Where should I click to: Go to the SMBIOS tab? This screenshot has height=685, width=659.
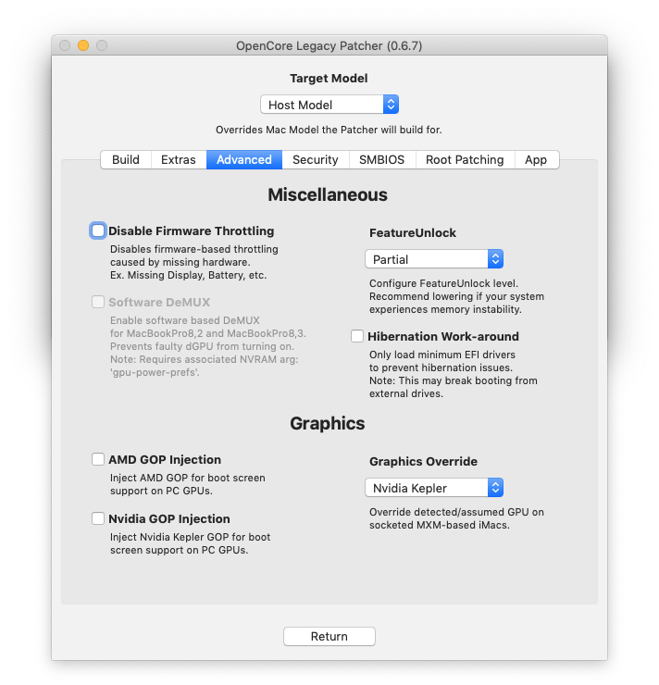click(x=381, y=159)
